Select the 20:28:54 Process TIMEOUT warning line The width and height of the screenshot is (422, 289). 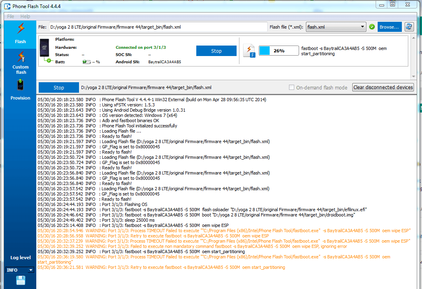click(x=224, y=231)
